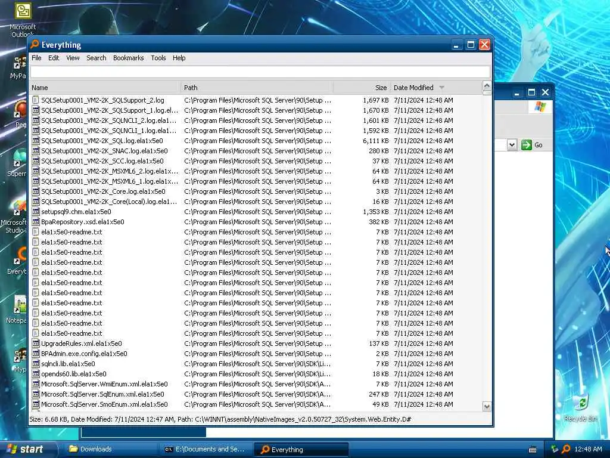Open Microsoft Outlook desktop icon
The image size is (610, 458).
coord(23,20)
